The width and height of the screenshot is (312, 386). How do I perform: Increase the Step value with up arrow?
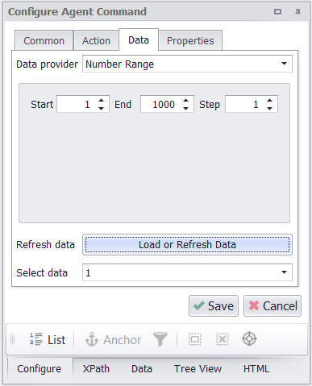[x=269, y=101]
